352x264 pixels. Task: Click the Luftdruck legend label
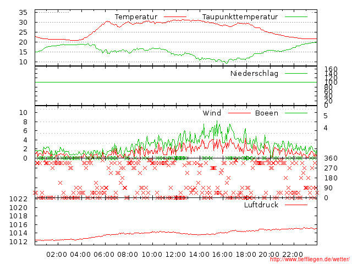pyautogui.click(x=261, y=205)
